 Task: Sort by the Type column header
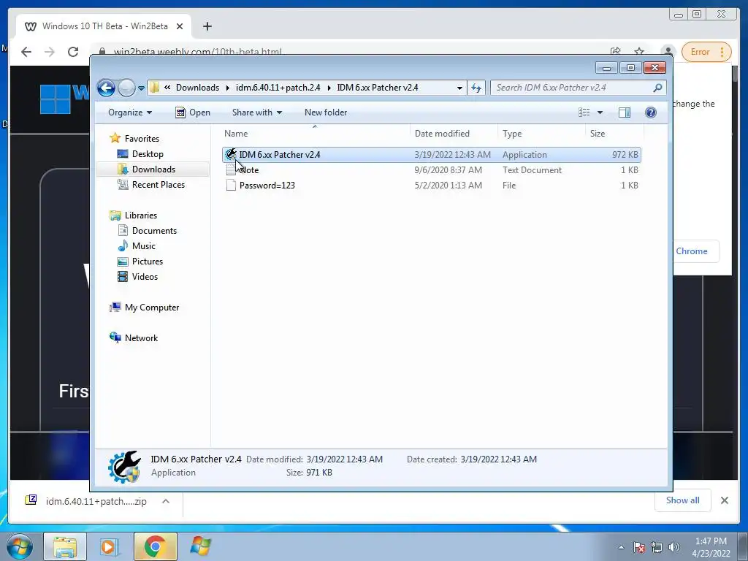pyautogui.click(x=541, y=134)
